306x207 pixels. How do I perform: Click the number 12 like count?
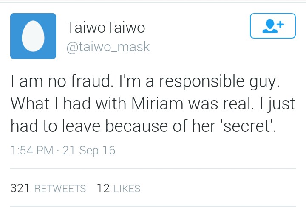coord(103,188)
